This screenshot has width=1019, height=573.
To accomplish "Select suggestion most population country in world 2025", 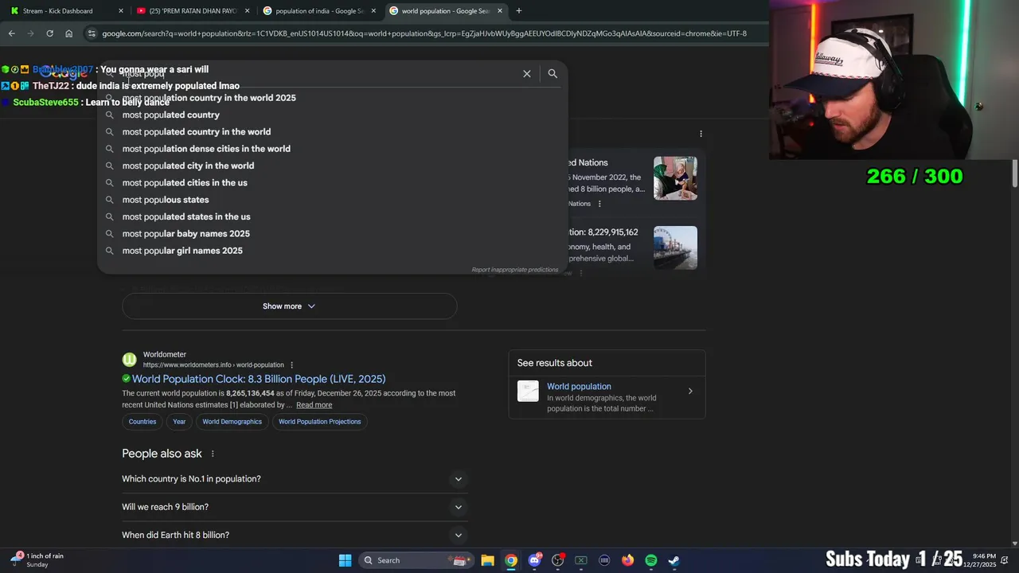I will (333, 98).
